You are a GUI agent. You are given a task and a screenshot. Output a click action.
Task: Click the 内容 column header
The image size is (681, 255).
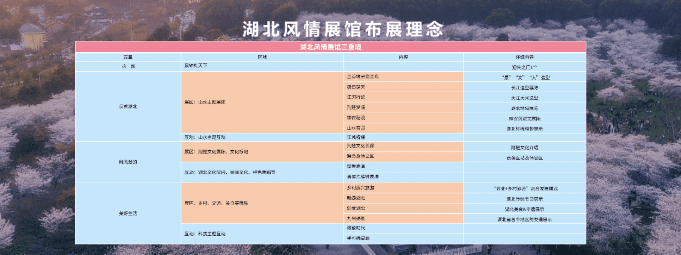click(x=403, y=57)
